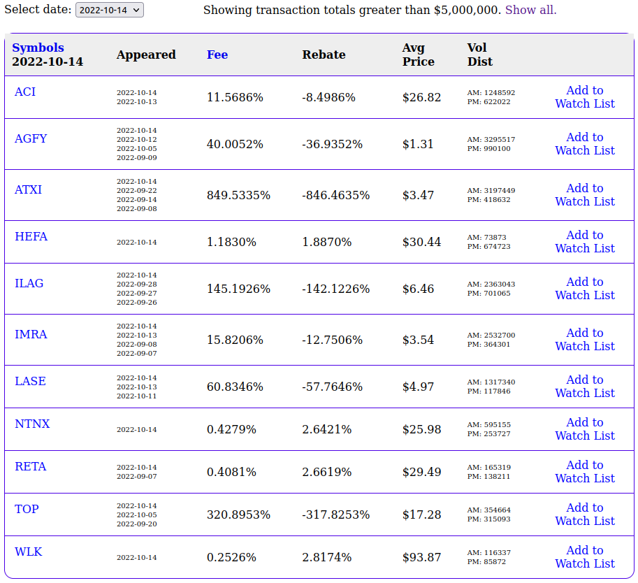Open the RETA symbol link

coord(30,466)
